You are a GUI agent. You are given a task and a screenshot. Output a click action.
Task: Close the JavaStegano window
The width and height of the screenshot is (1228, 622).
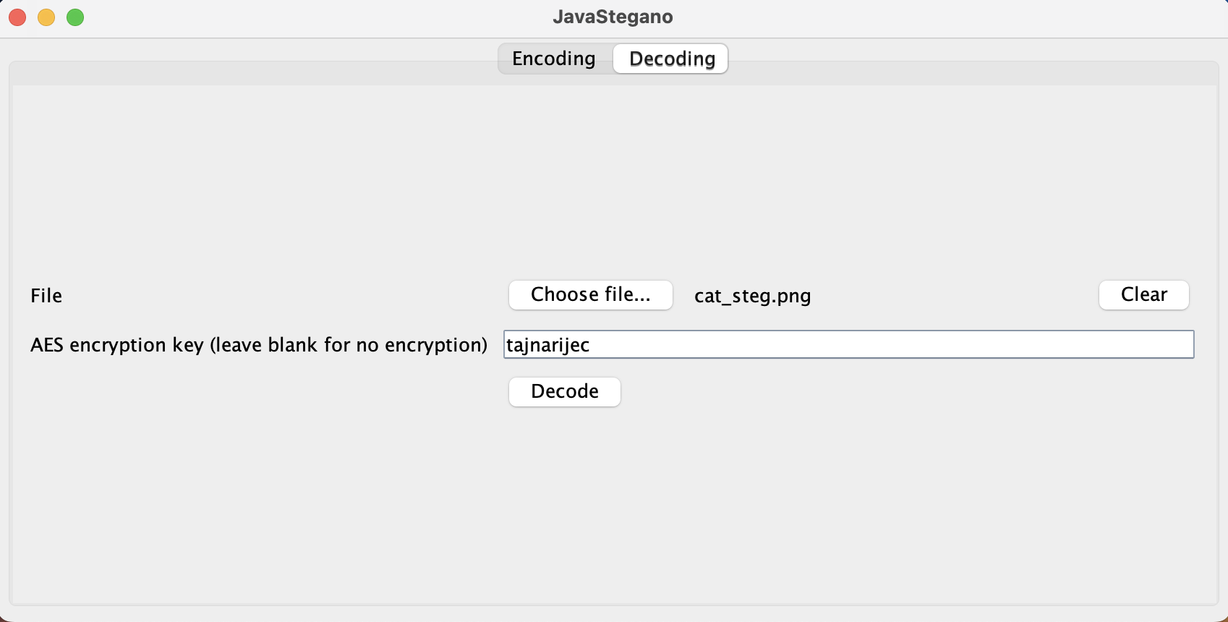(17, 17)
